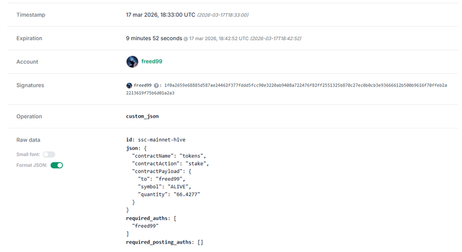Open the green freed99 account link
Viewport: 462px width, 252px height.
[152, 61]
